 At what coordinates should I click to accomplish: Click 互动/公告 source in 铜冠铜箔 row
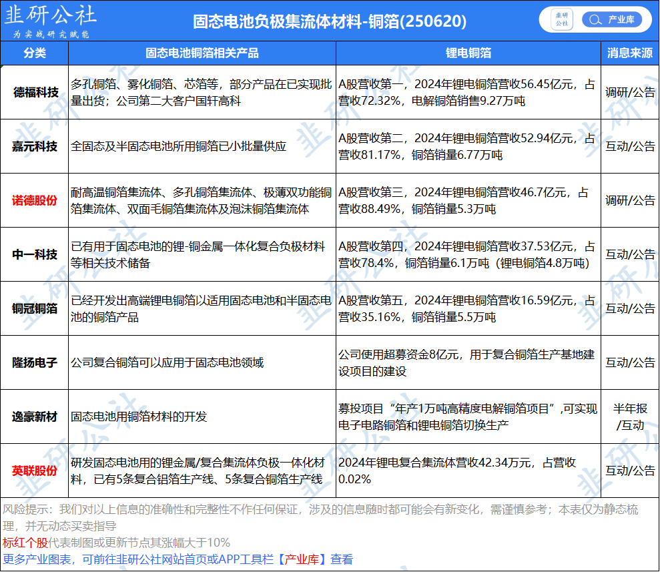[630, 308]
